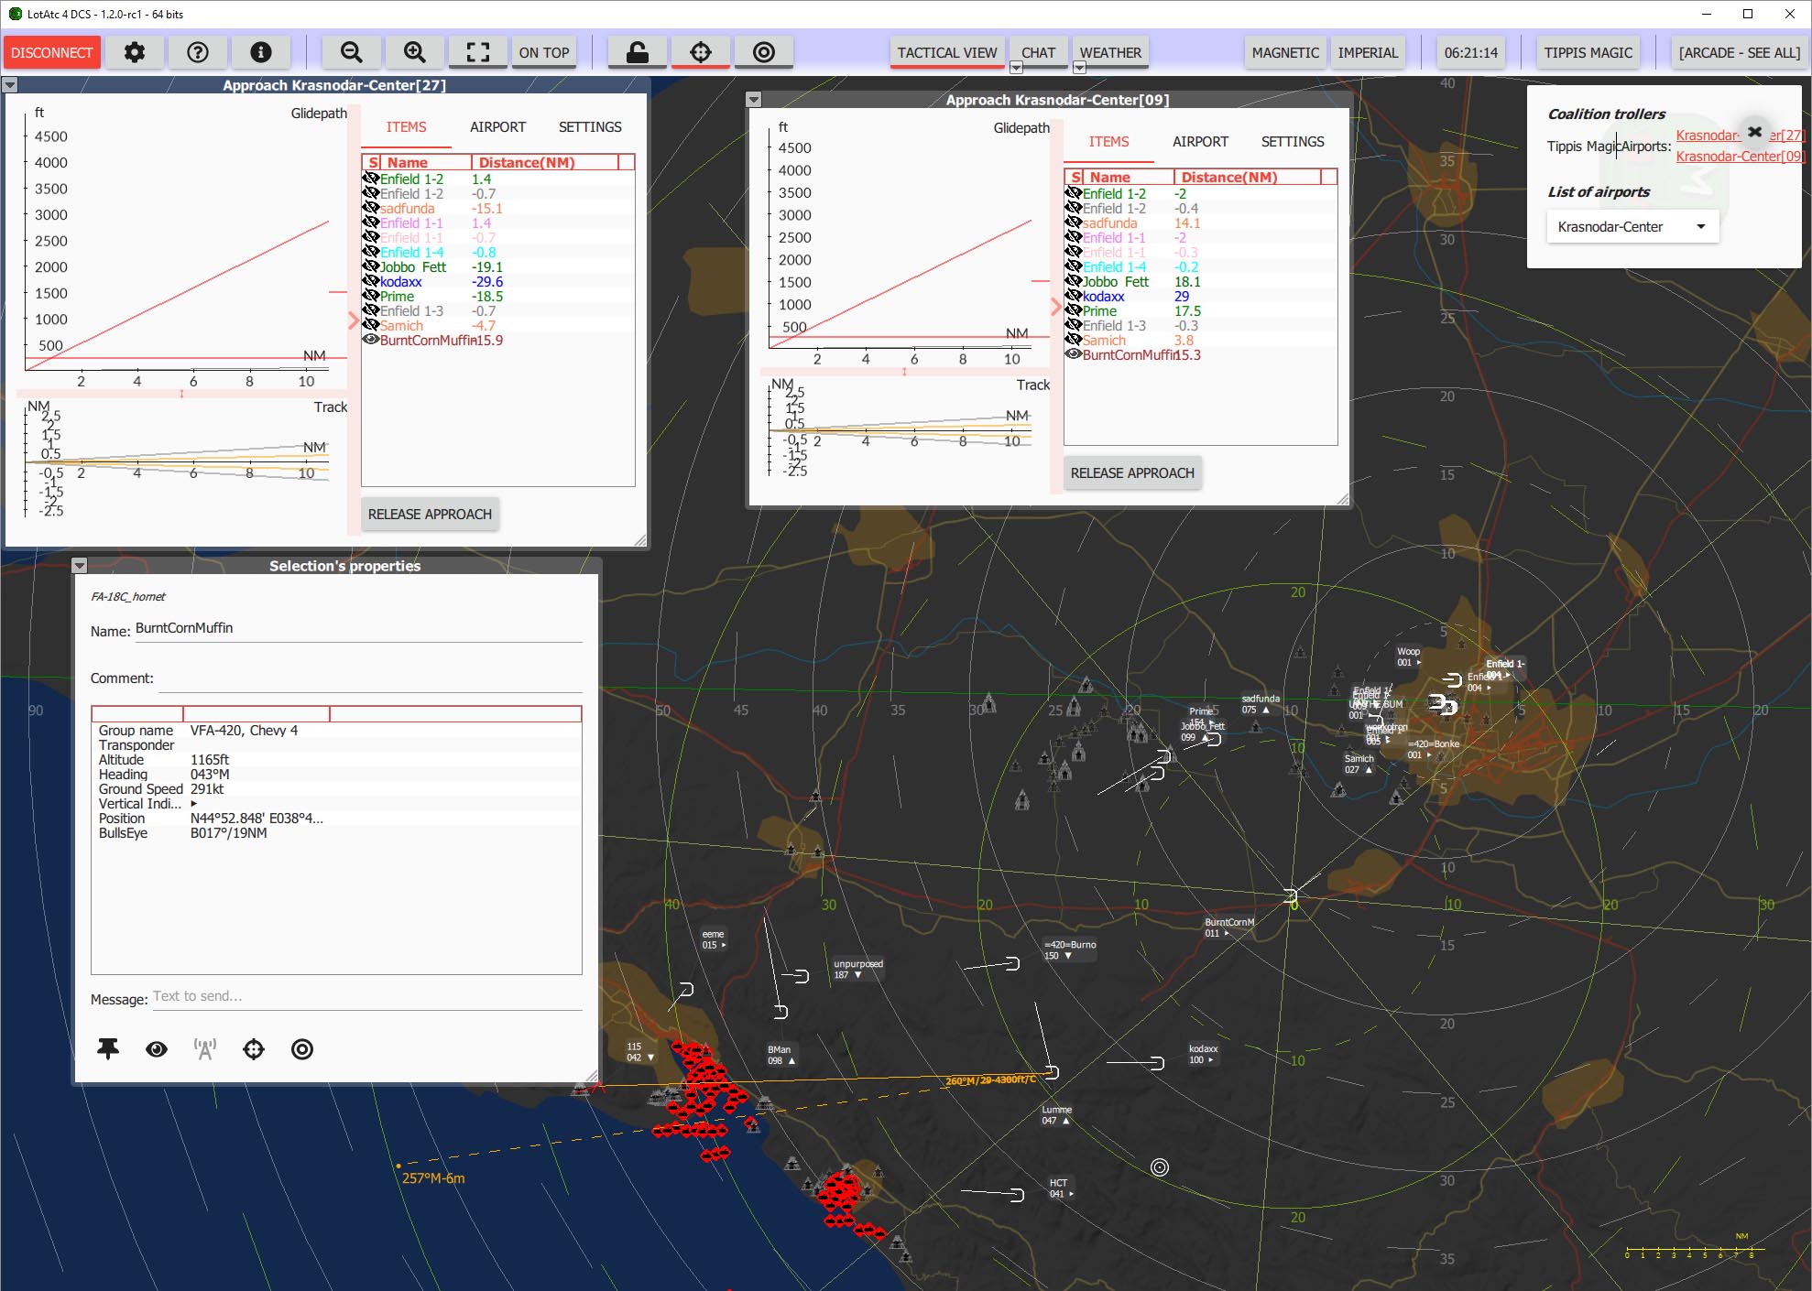
Task: Click the [ARCADE - SEE ALL] button
Action: click(1739, 52)
